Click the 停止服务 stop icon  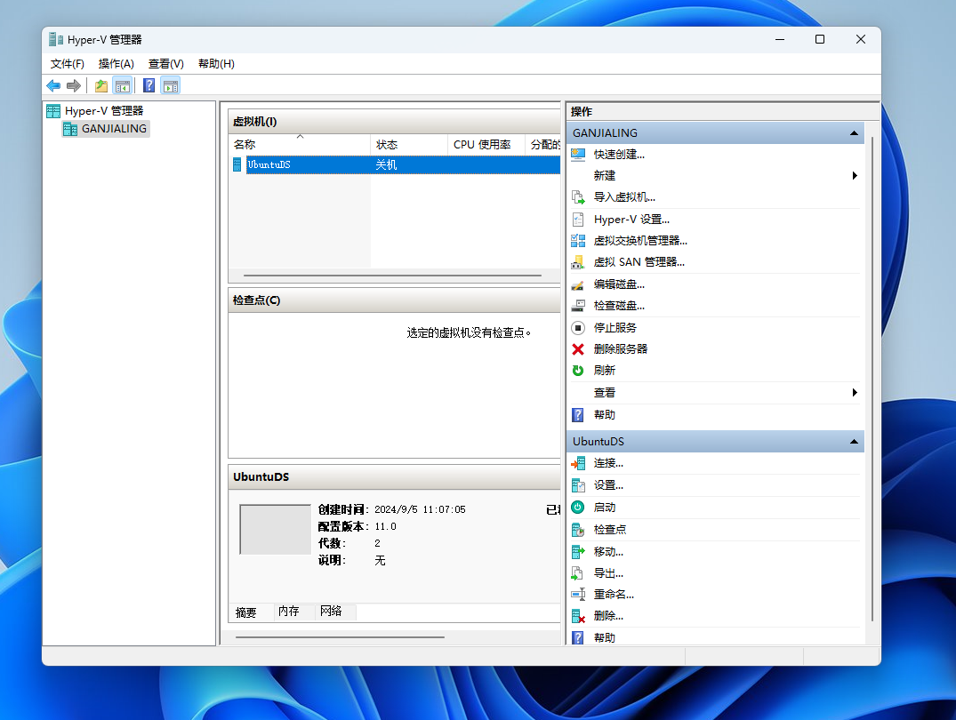click(x=578, y=328)
